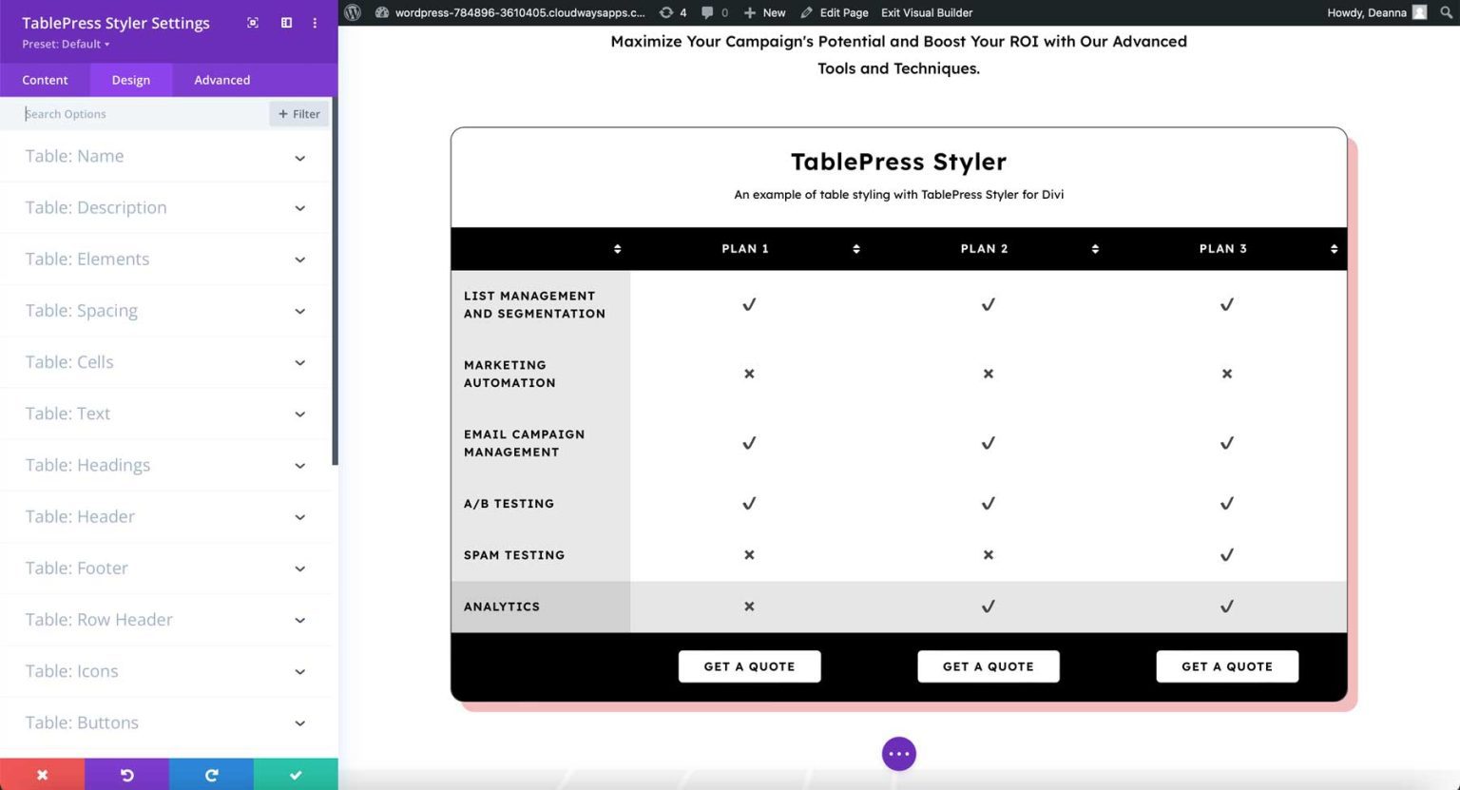The image size is (1460, 790).
Task: Open the WordPress logo menu
Action: pyautogui.click(x=353, y=12)
